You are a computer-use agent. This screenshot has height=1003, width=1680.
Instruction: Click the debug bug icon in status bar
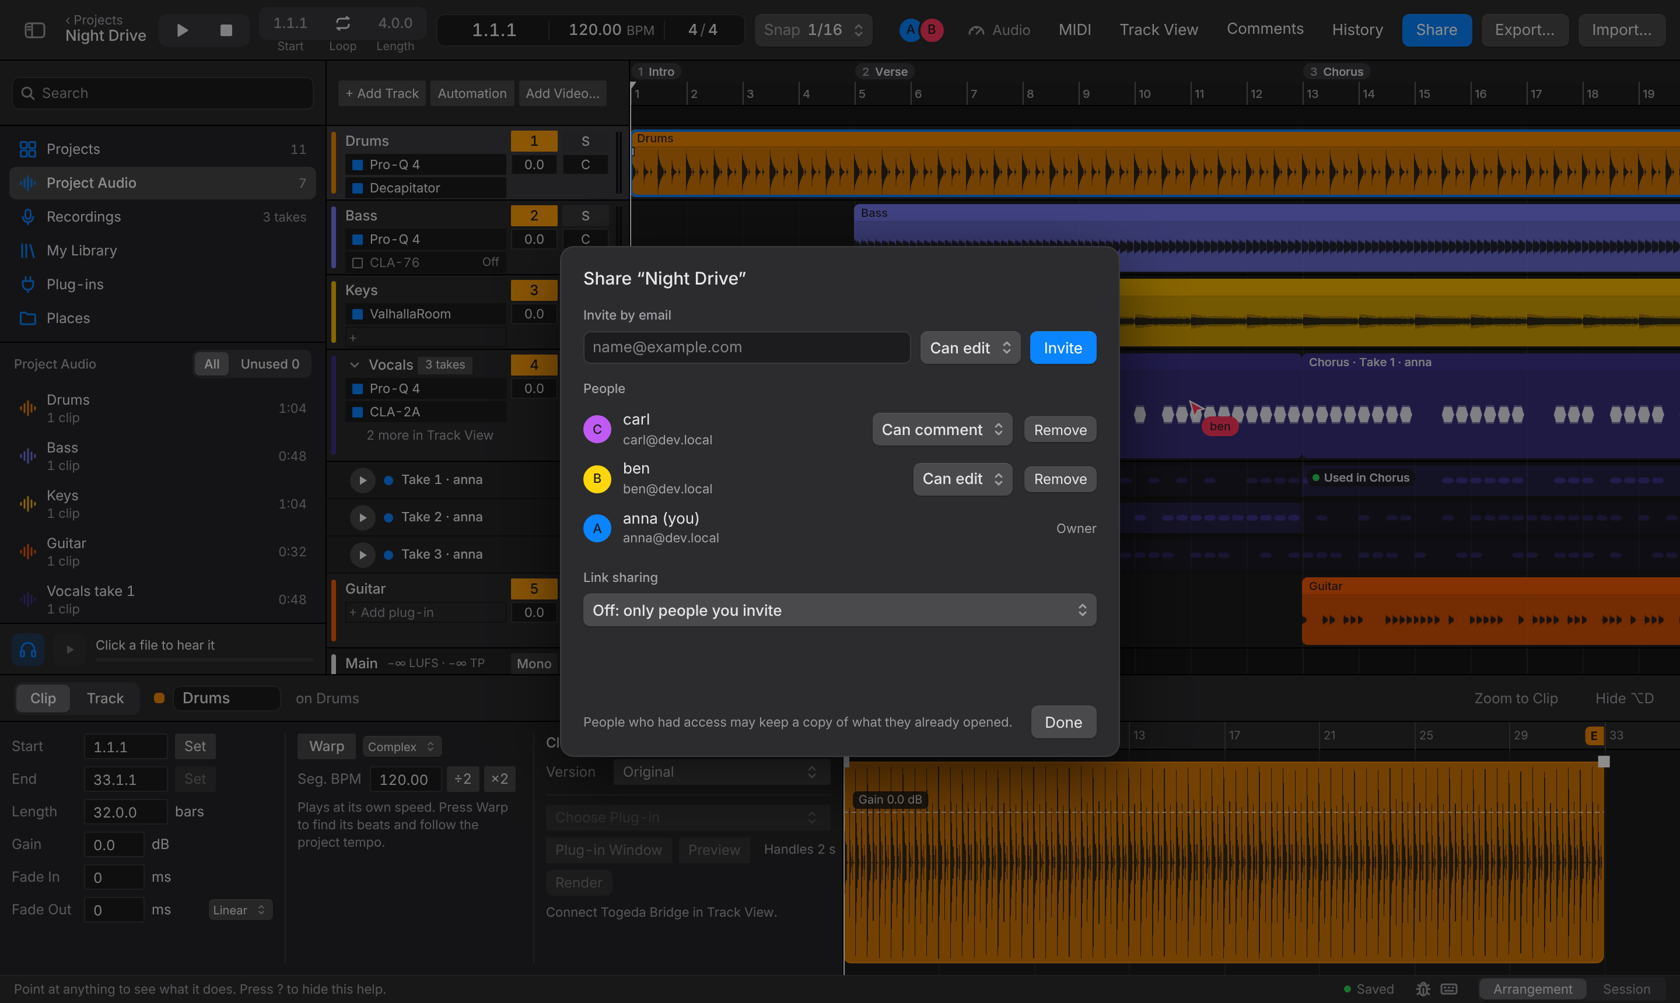1423,989
